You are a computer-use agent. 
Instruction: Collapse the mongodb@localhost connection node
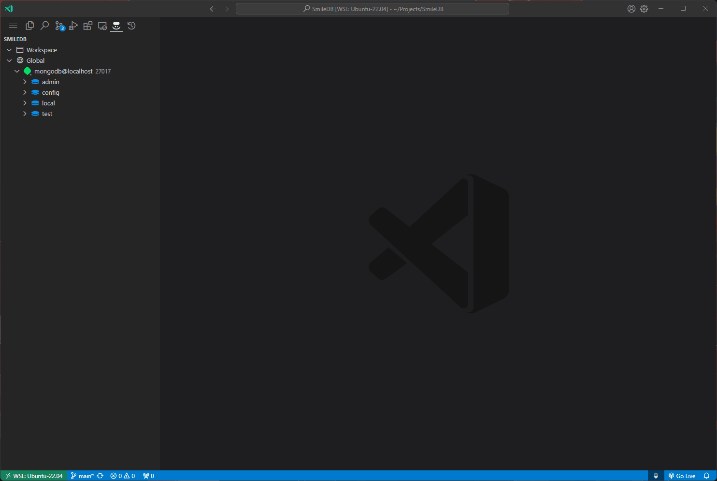tap(17, 71)
